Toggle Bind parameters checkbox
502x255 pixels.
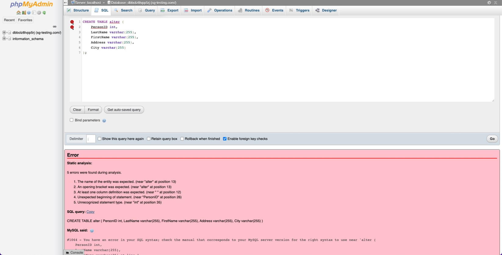[x=72, y=120]
